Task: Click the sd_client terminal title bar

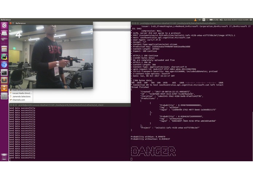Action: (70, 105)
